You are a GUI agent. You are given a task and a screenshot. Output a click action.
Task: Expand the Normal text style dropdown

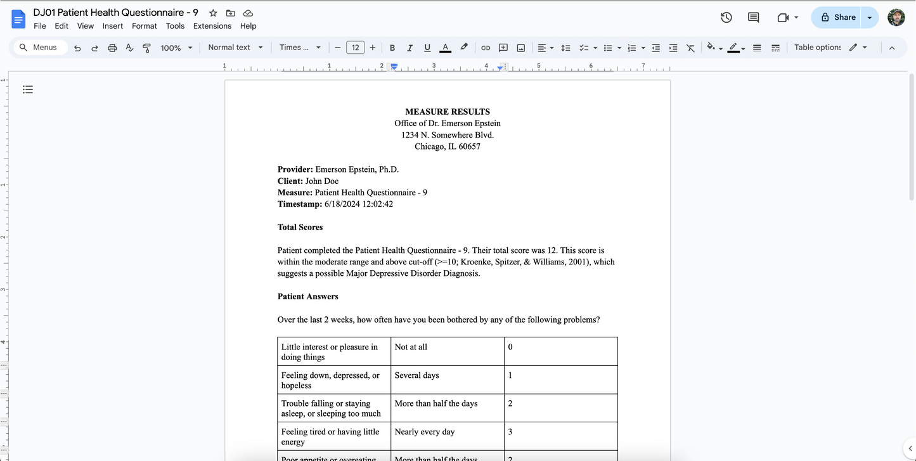(235, 48)
